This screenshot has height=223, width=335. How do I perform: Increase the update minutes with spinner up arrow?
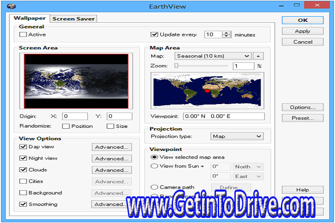click(x=226, y=33)
